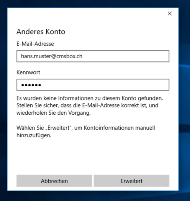This screenshot has height=201, width=190.
Task: Close the Anderes Konto dialog with X
Action: 170,13
